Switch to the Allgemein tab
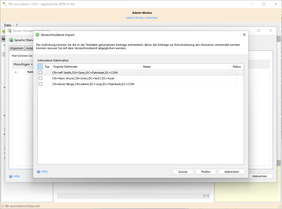The width and height of the screenshot is (282, 209). pyautogui.click(x=17, y=48)
